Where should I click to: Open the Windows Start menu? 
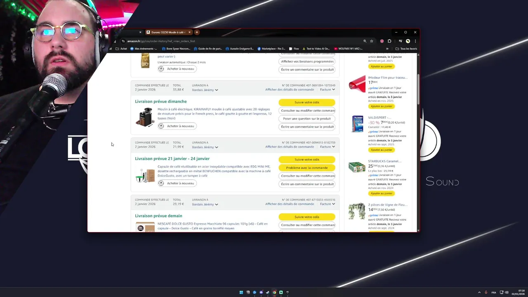point(241,292)
